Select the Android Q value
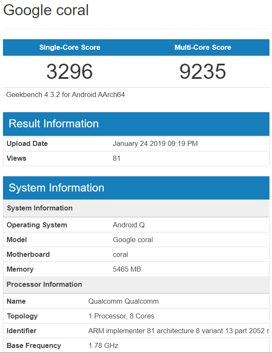This screenshot has height=353, width=272. pos(129,225)
